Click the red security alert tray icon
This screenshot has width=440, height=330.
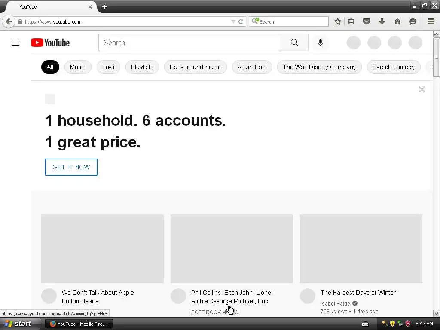pos(408,324)
